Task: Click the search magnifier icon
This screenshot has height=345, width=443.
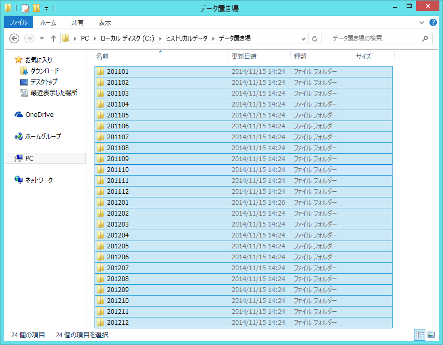Action: coord(425,38)
